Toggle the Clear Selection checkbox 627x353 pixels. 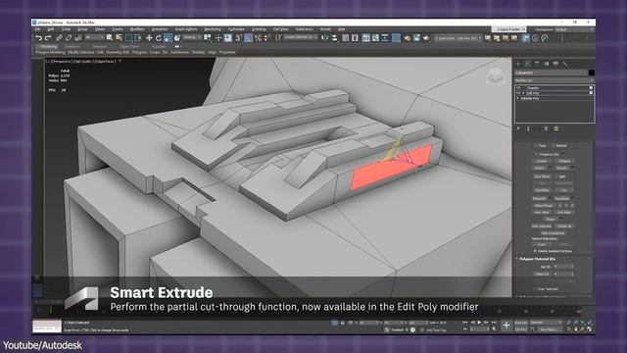tap(535, 288)
